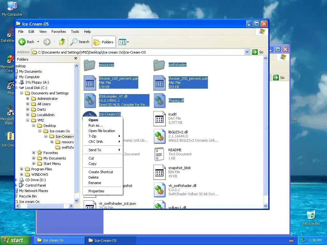Select d3dcompiler_47.dll file icon
The width and height of the screenshot is (327, 245).
click(90, 100)
